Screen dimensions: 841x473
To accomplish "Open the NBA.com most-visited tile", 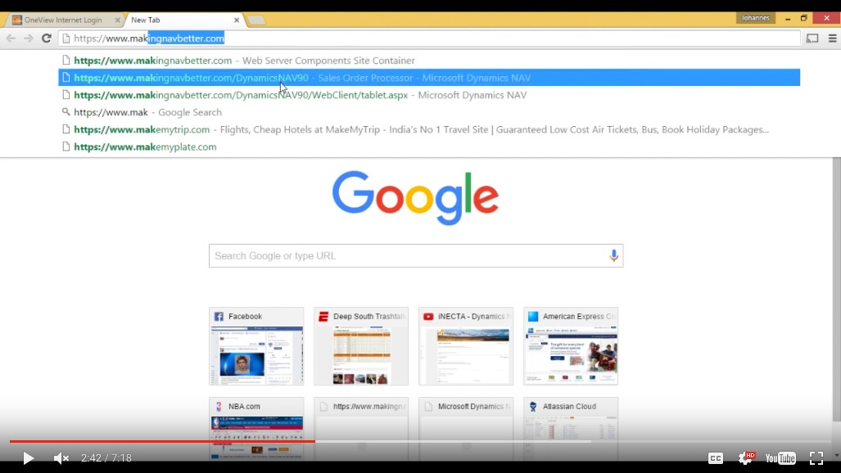I will coord(256,429).
